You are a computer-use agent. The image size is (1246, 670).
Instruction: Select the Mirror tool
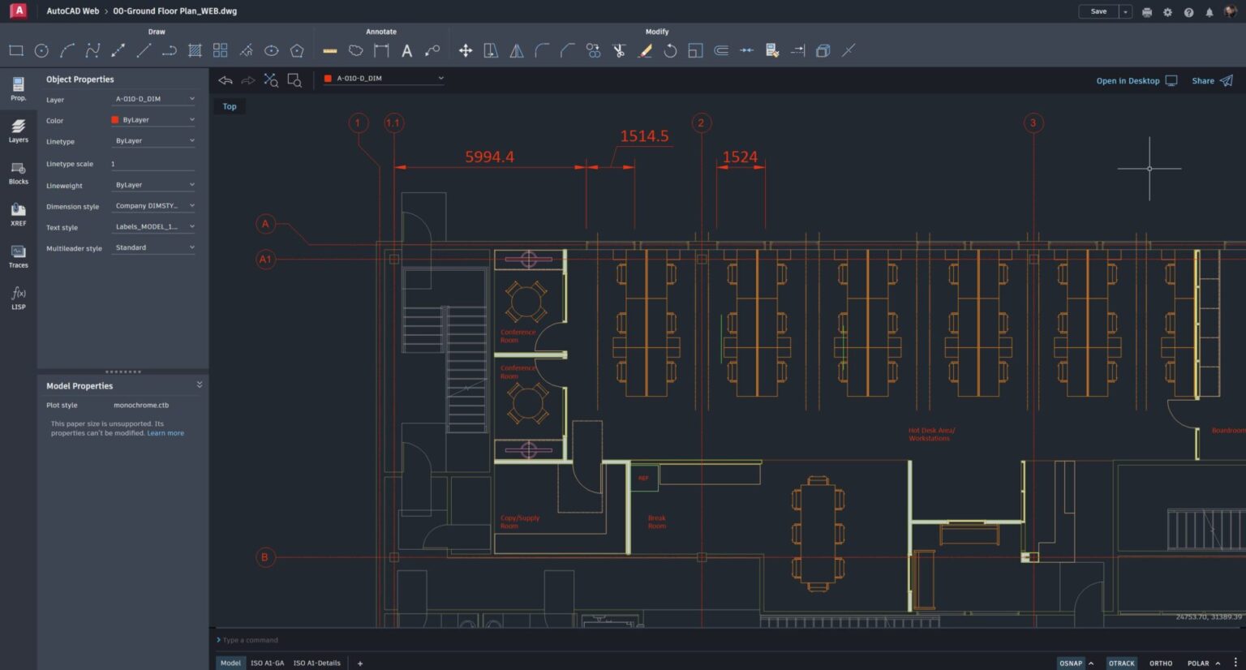517,50
